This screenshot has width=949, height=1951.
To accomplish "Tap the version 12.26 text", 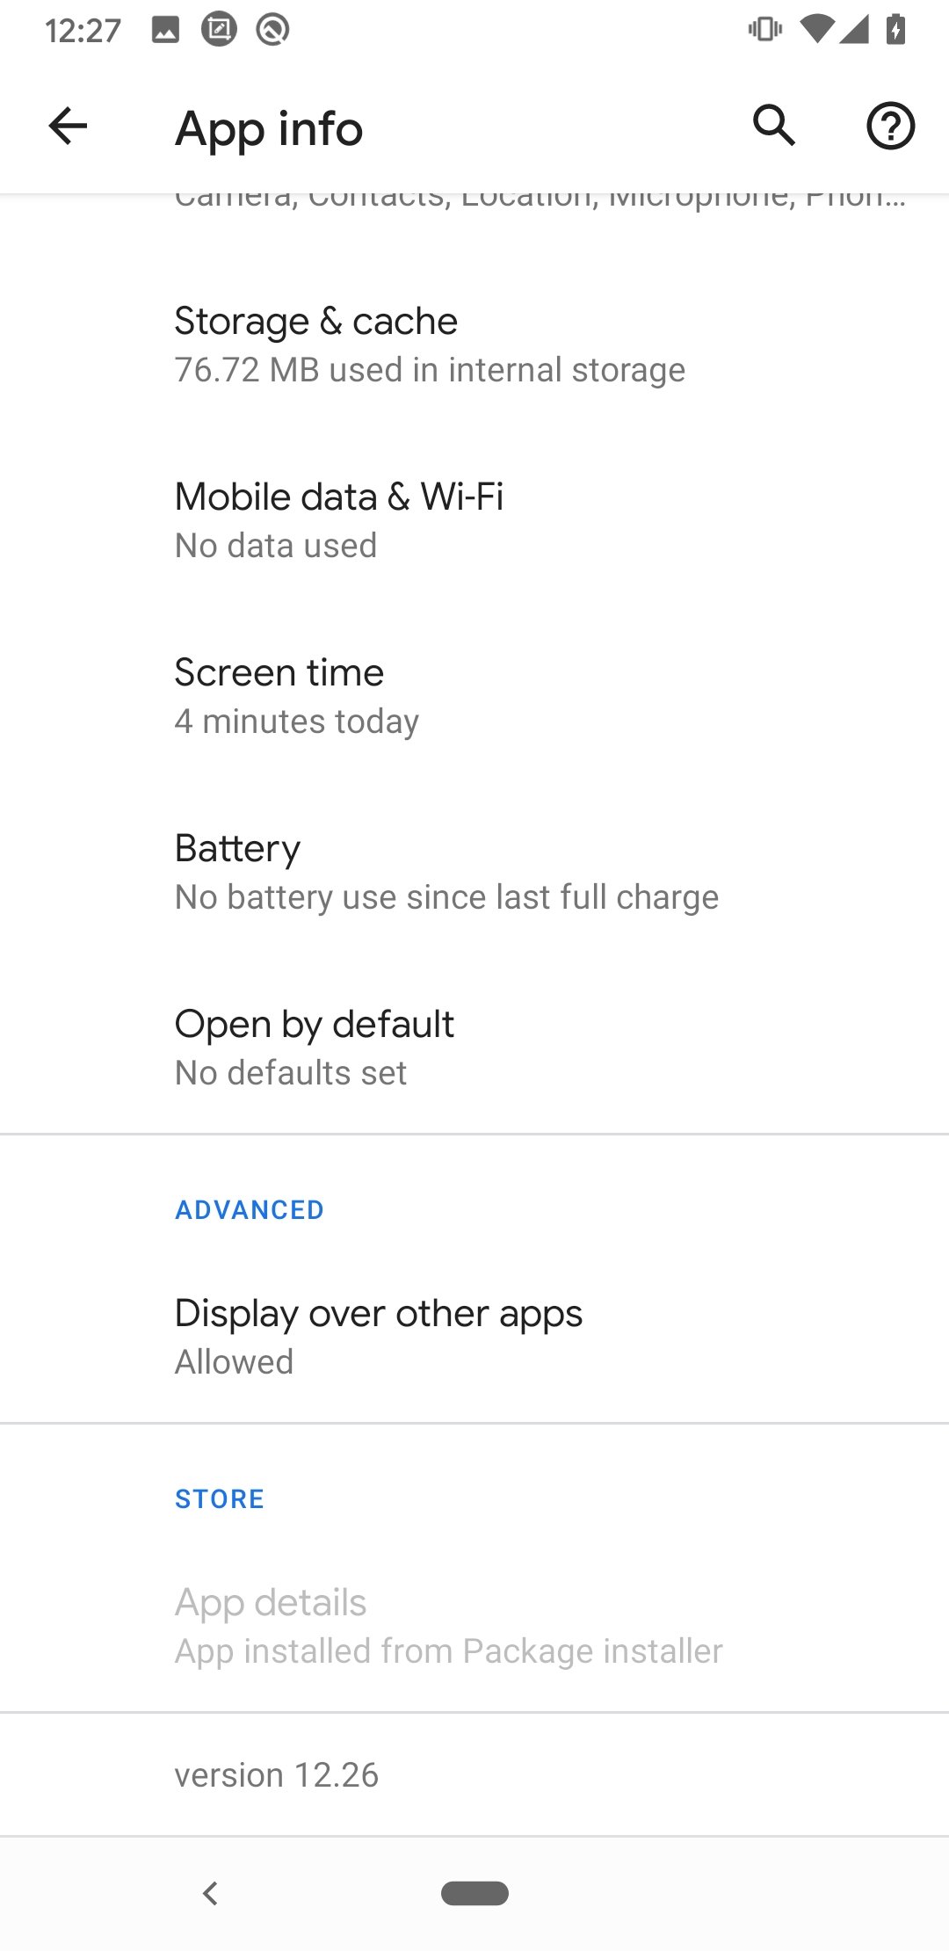I will pyautogui.click(x=277, y=1774).
